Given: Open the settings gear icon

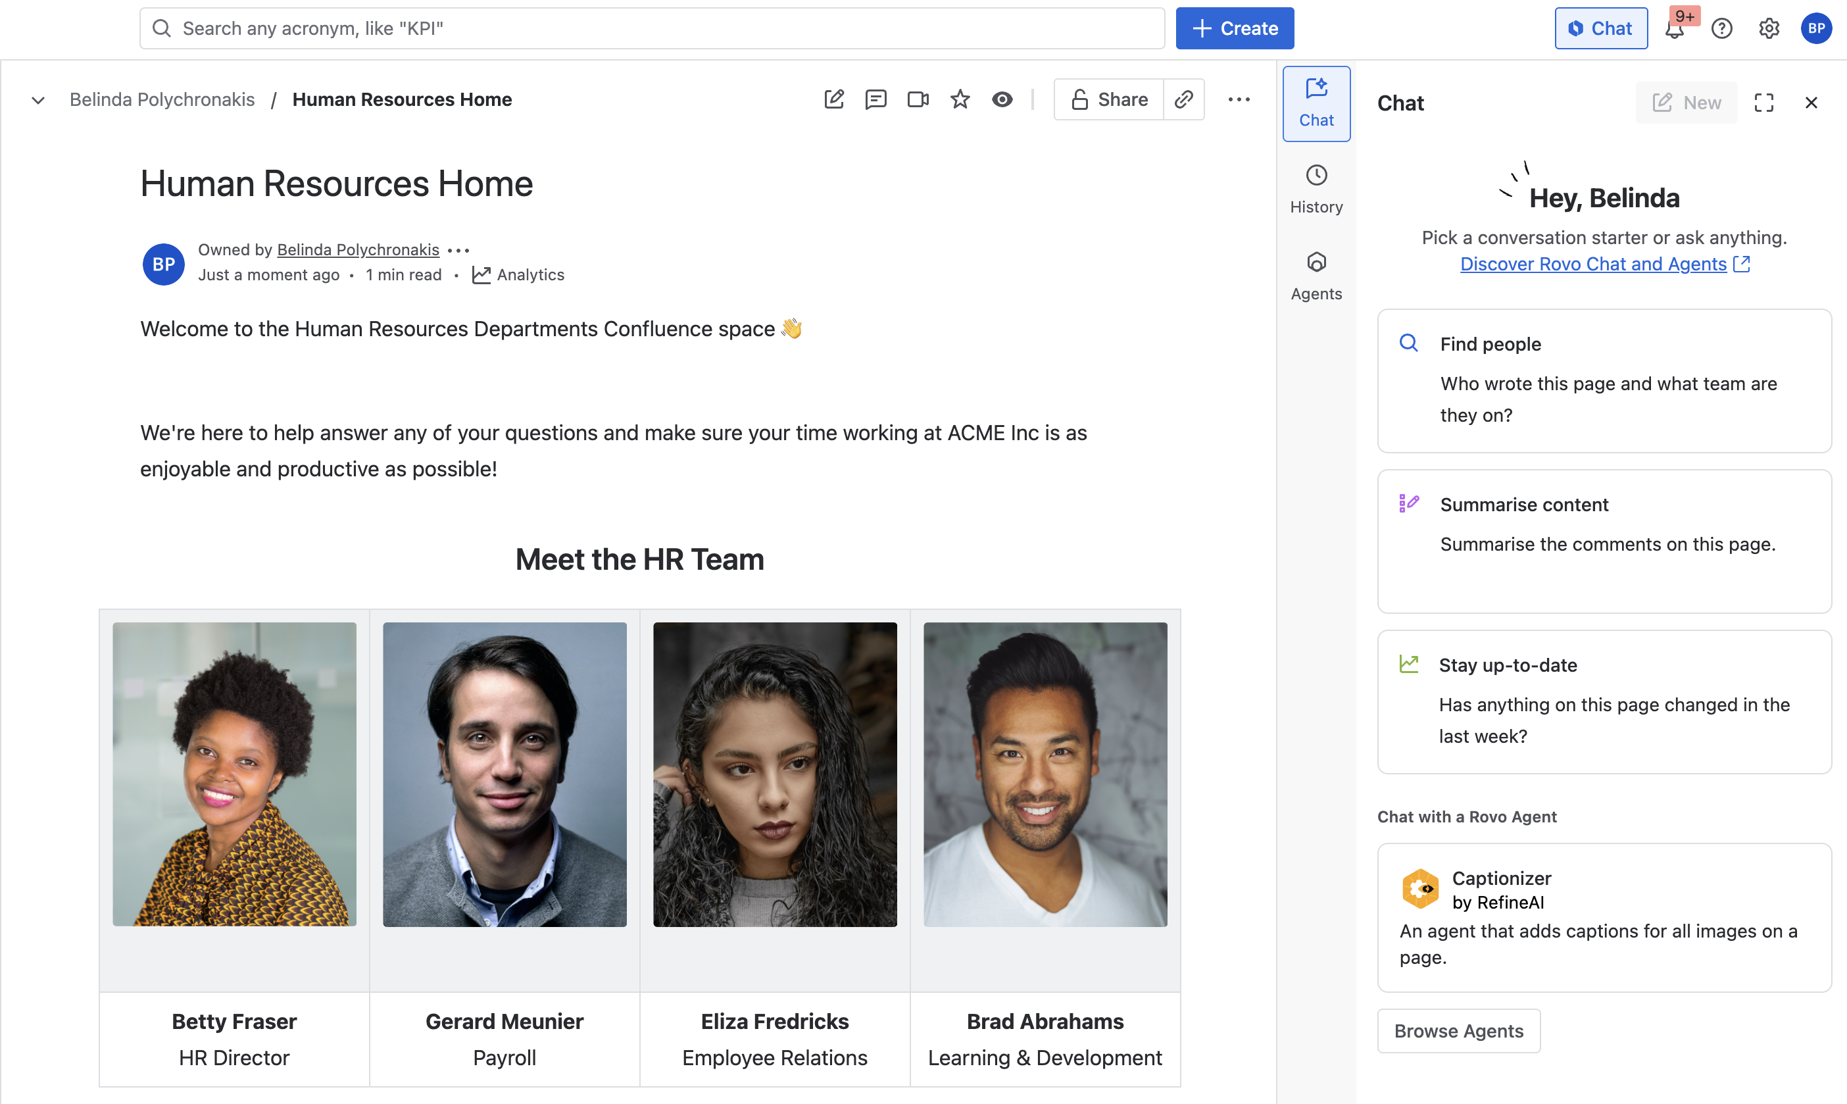Looking at the screenshot, I should tap(1769, 29).
